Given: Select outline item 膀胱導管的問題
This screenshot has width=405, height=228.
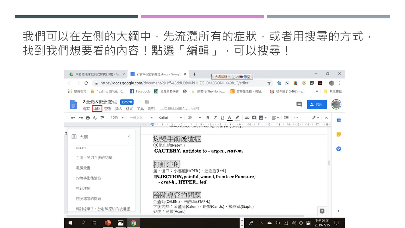Looking at the screenshot, I should pos(89,199).
